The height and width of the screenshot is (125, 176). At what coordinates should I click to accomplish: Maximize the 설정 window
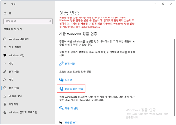click(163, 4)
